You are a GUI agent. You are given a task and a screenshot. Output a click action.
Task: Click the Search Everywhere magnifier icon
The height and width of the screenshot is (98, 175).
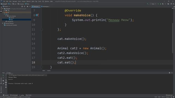174,4
